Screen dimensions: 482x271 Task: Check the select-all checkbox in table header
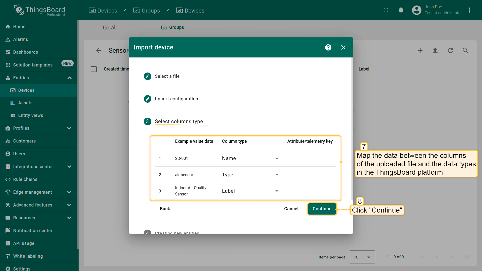click(94, 69)
